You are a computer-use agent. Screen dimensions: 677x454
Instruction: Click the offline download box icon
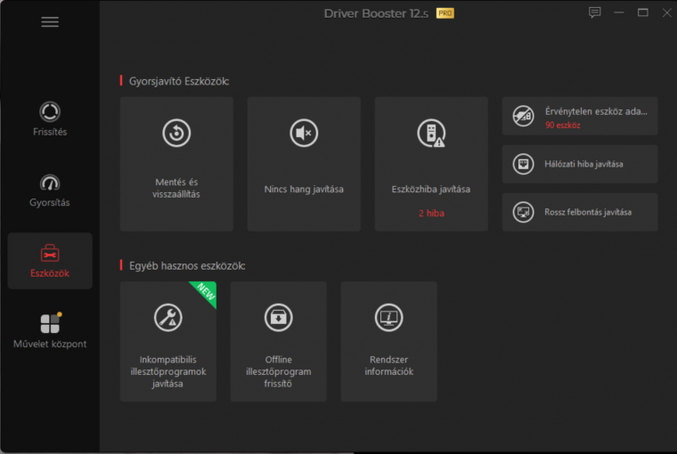pyautogui.click(x=279, y=318)
